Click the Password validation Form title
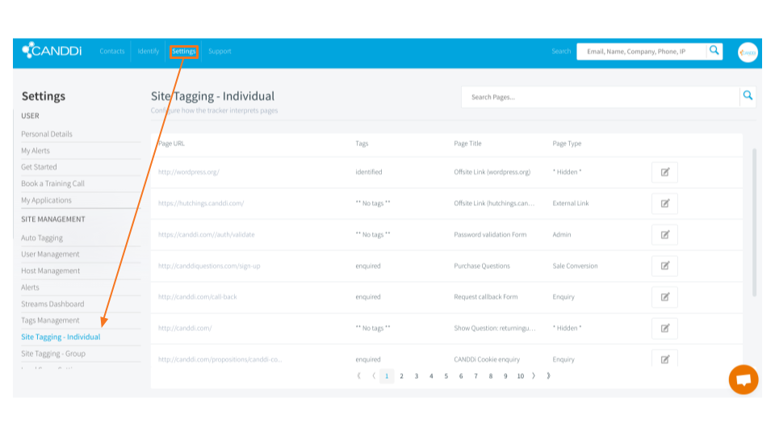This screenshot has width=775, height=436. click(490, 234)
